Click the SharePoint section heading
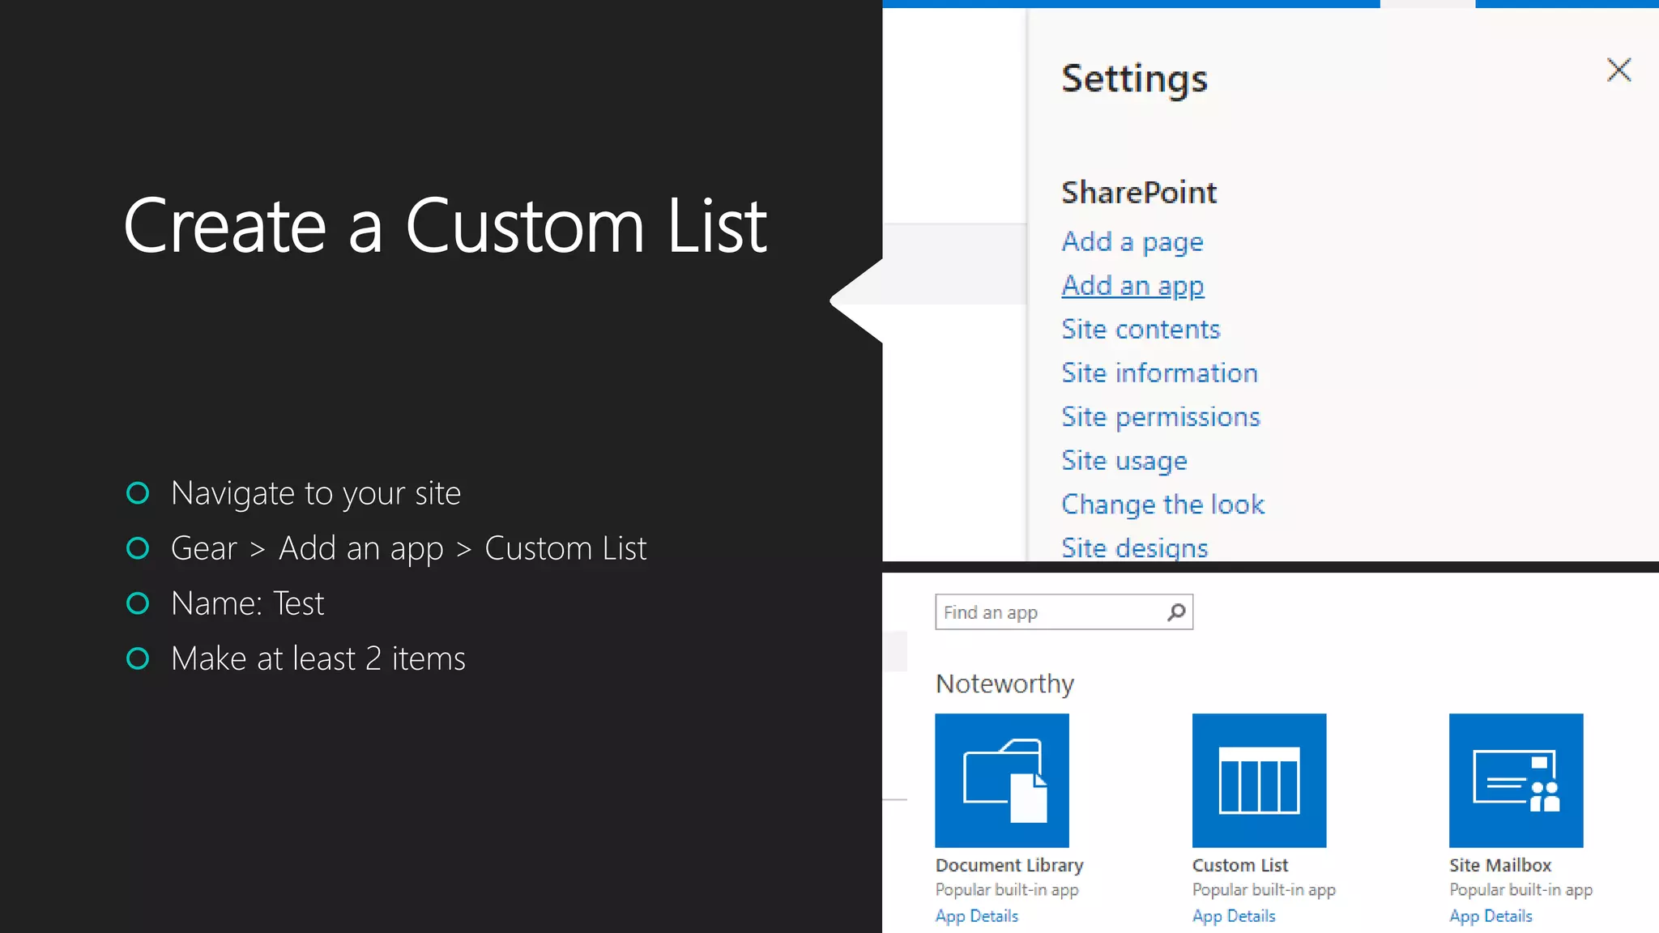This screenshot has height=933, width=1659. point(1139,193)
